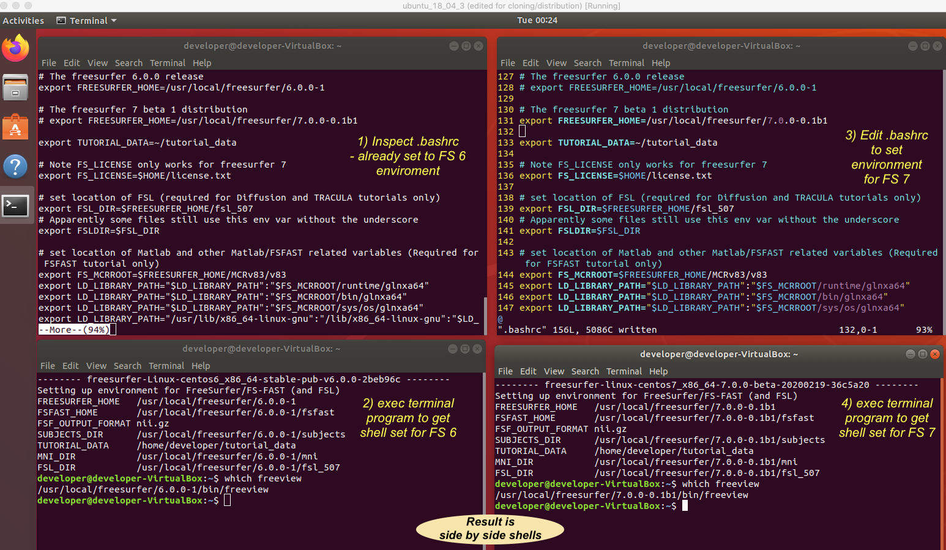Maximize the bottom-left terminal window

(464, 349)
